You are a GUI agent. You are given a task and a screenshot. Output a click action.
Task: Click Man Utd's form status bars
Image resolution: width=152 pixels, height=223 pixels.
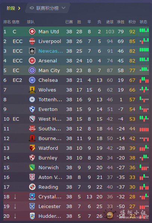pyautogui.click(x=144, y=30)
